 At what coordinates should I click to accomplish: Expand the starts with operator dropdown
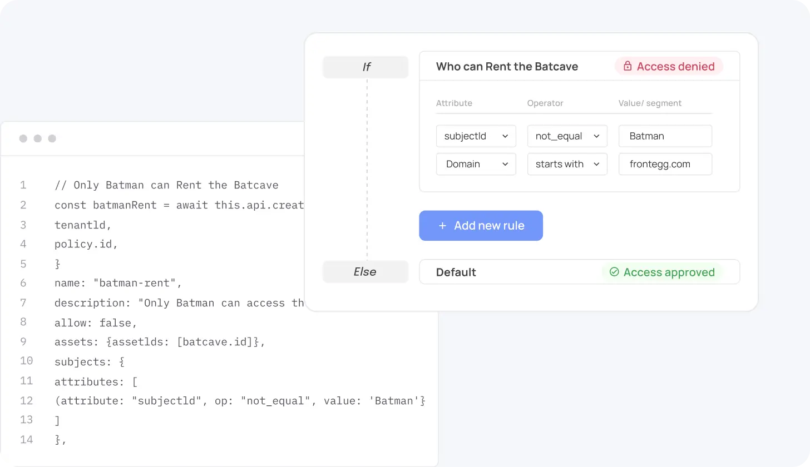point(567,164)
